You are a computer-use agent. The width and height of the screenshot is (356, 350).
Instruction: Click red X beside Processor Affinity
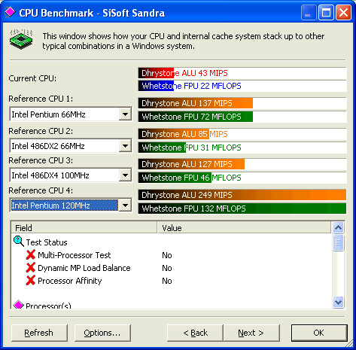(31, 280)
